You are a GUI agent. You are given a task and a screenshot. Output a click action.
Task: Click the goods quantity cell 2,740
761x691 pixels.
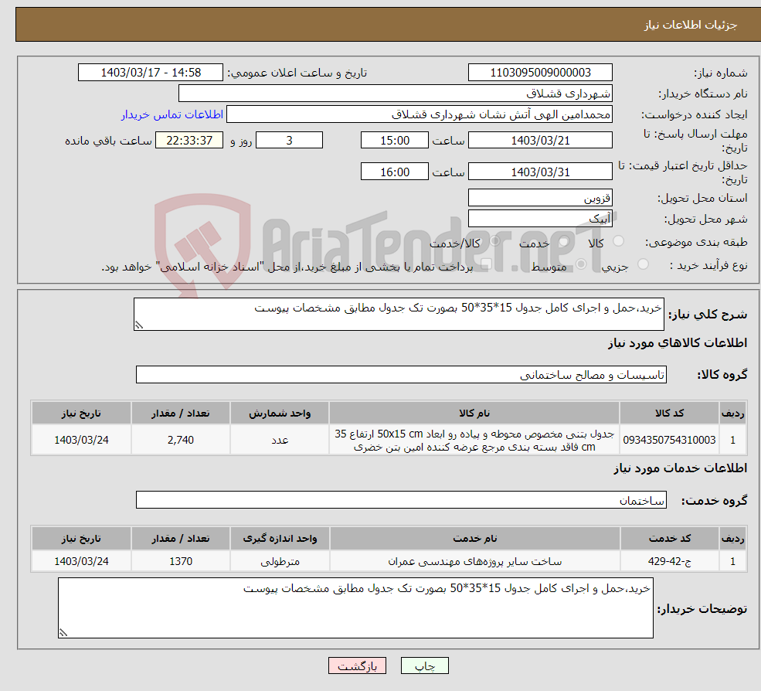[181, 440]
